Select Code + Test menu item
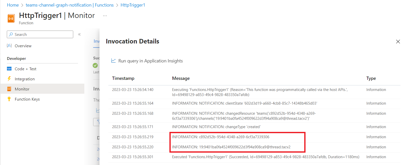Viewport: 405px width, 165px height. pos(26,69)
